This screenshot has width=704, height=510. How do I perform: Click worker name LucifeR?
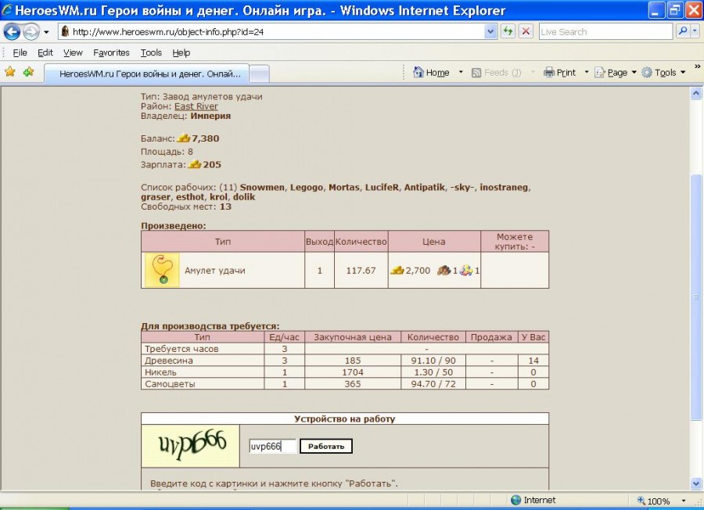(x=382, y=188)
